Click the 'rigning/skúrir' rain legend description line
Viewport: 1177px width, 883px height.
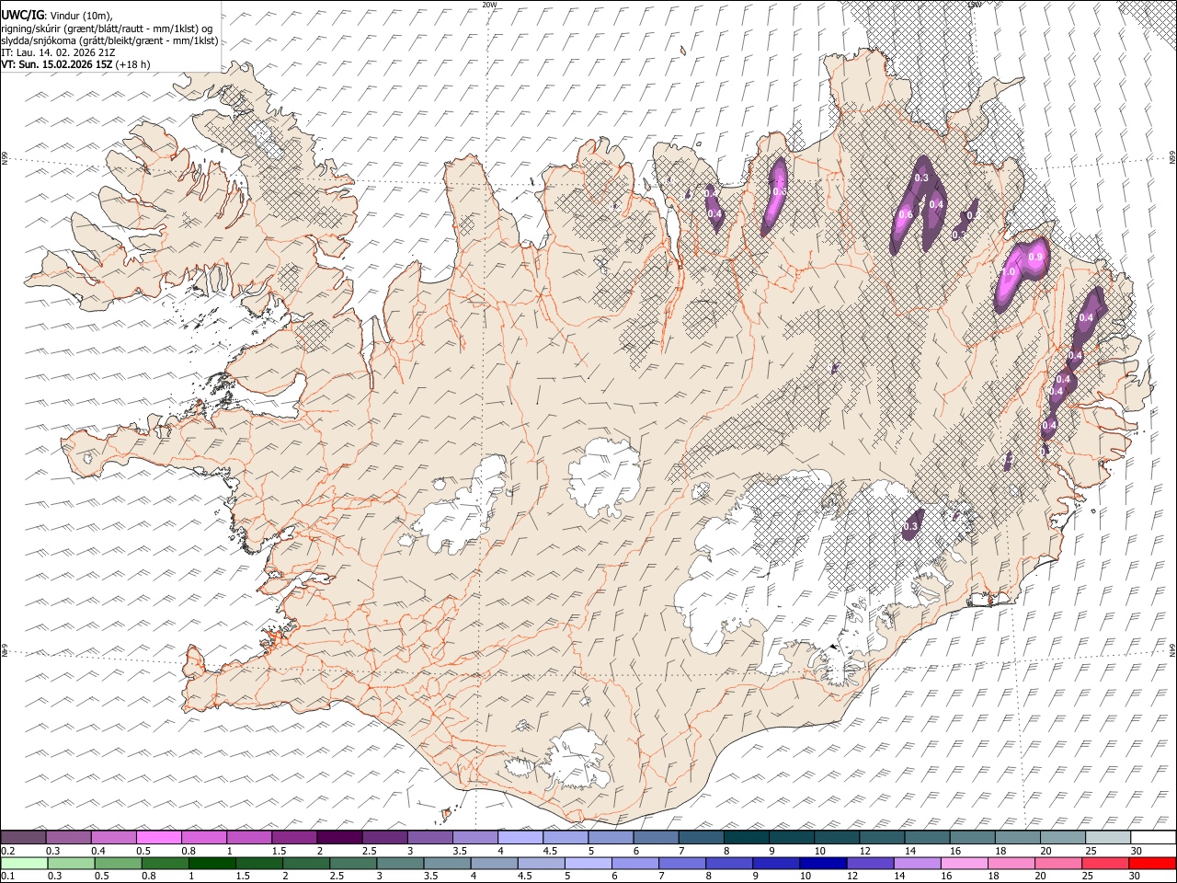click(x=107, y=29)
